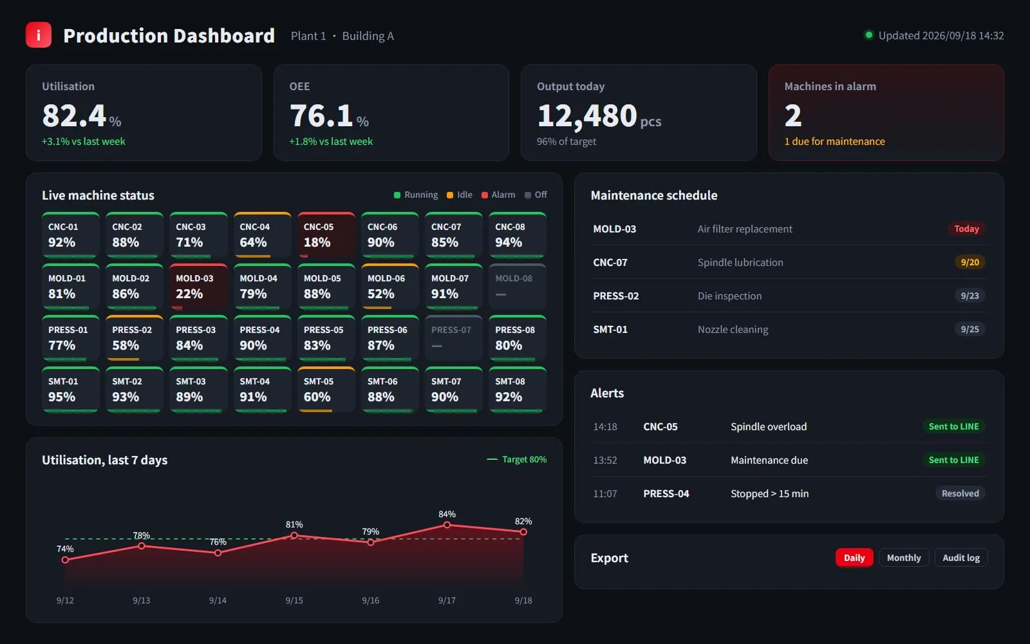The width and height of the screenshot is (1030, 644).
Task: Click the 9/20 badge for CNC-07
Action: point(969,262)
